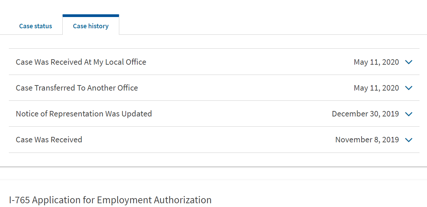The image size is (427, 207).
Task: Expand the Case Transferred To Another Office chevron
Action: click(x=409, y=88)
